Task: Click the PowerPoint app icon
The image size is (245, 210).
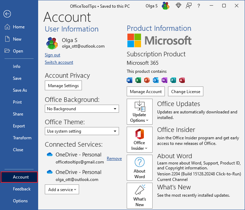Action: pos(147,80)
